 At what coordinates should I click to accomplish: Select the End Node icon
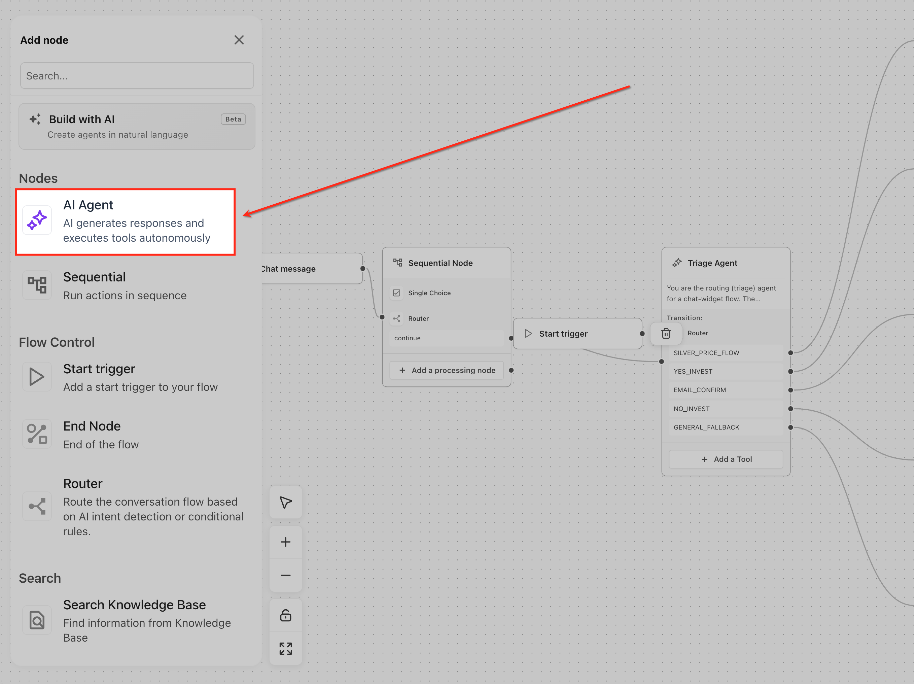37,434
